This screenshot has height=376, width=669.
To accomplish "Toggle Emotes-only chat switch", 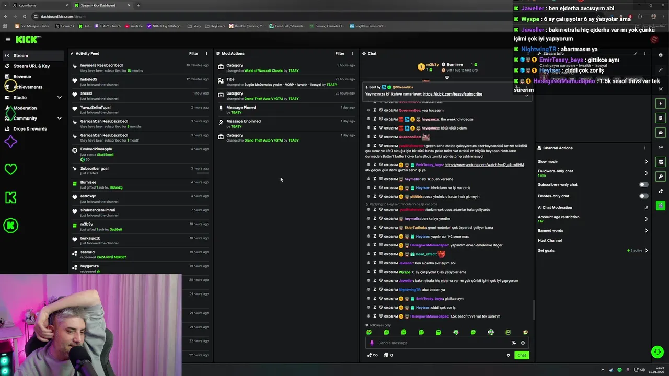I will (644, 196).
